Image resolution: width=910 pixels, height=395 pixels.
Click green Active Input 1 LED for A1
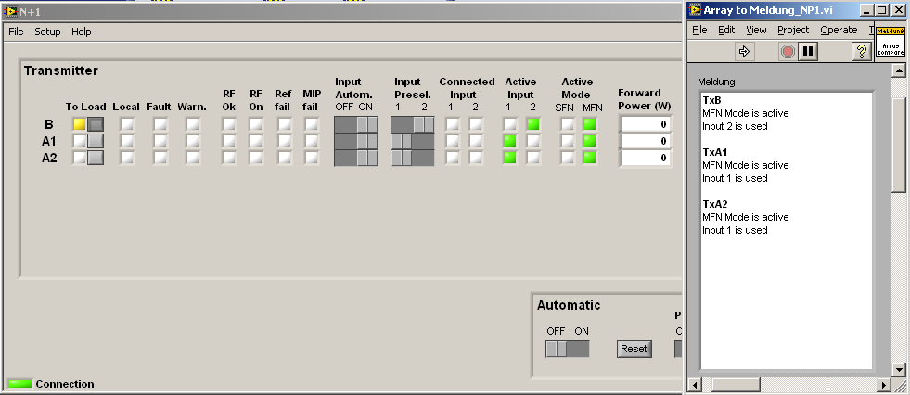(x=510, y=141)
